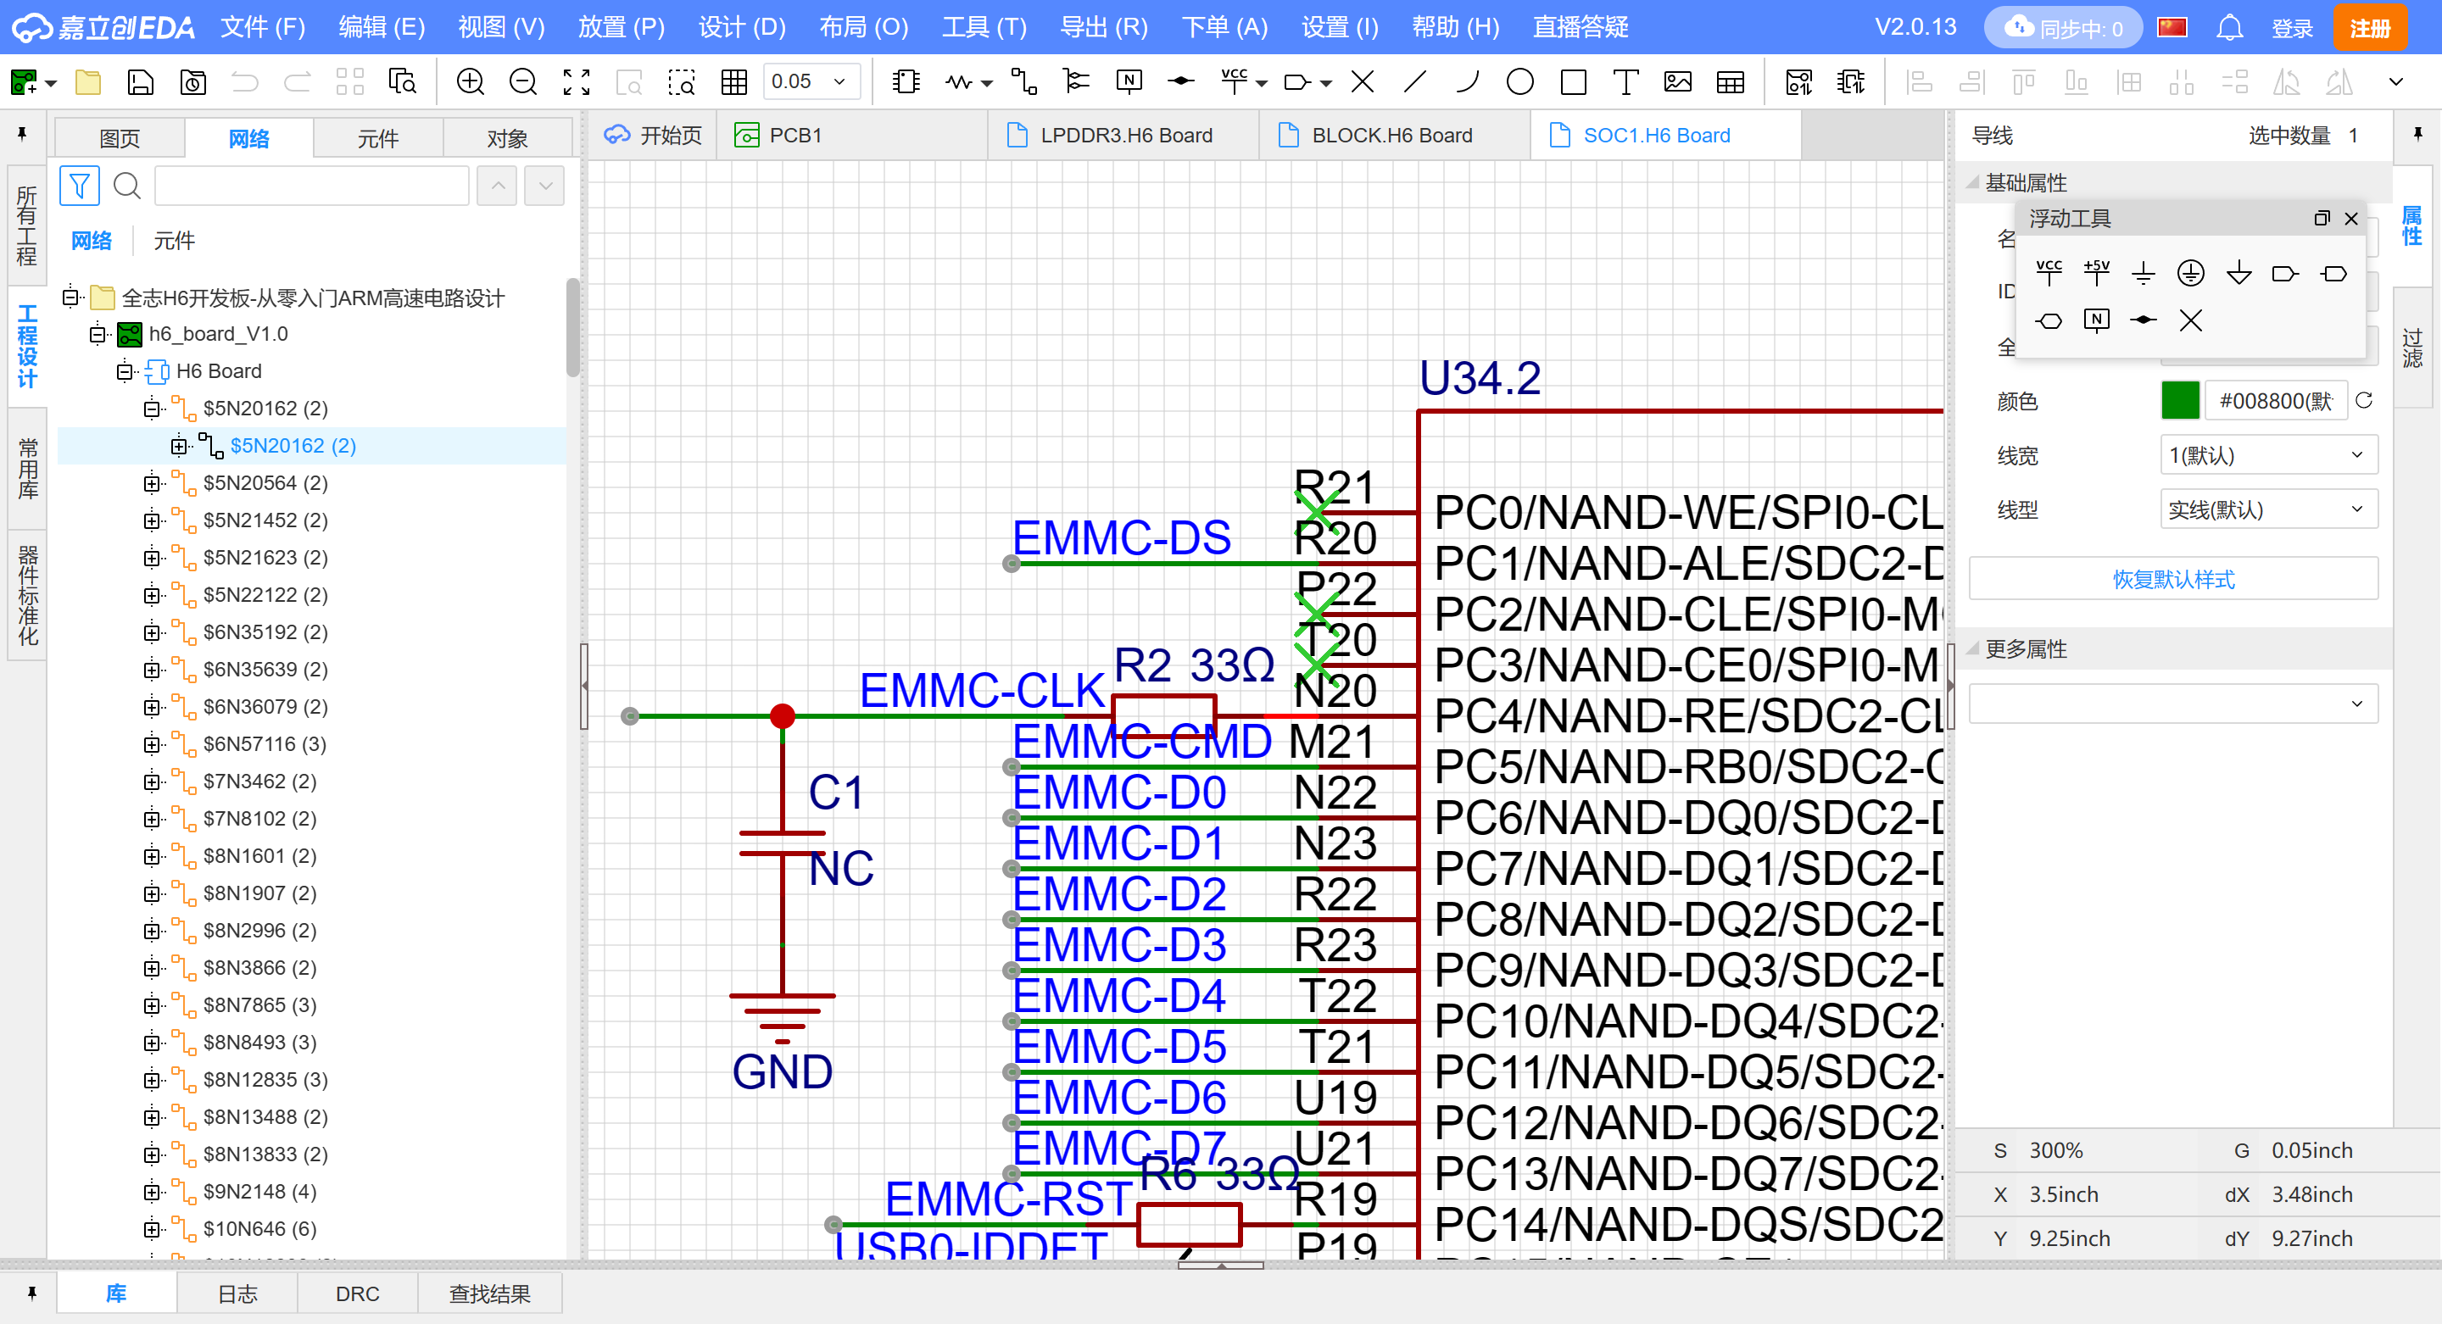Switch to the LPDDR3.H6 Board tab

(x=1125, y=136)
